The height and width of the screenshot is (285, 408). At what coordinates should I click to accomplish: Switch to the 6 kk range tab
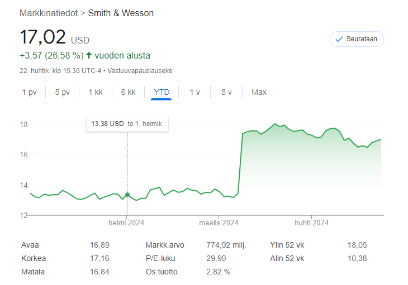click(129, 92)
